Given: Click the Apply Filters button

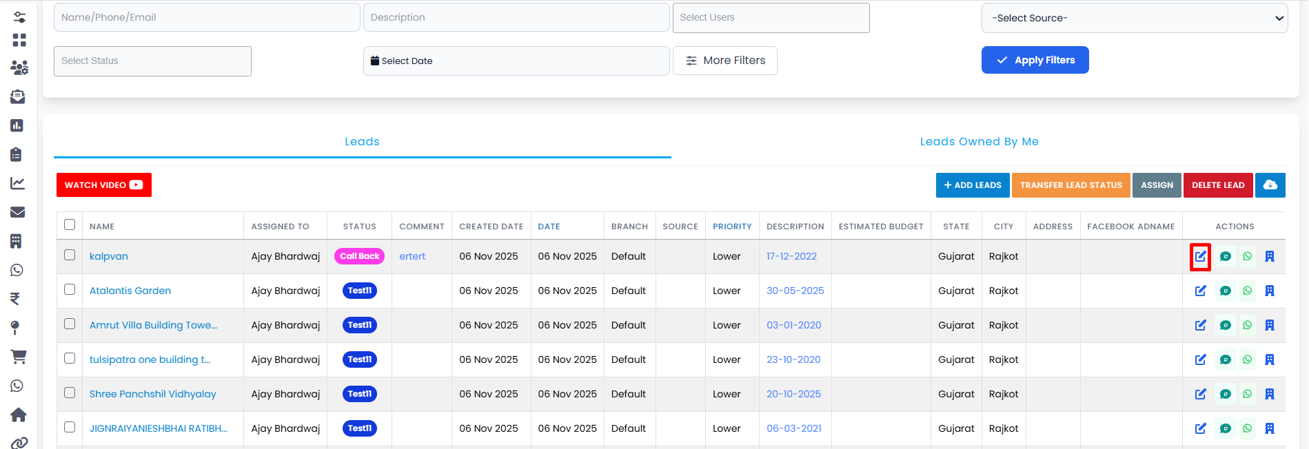Looking at the screenshot, I should [1035, 60].
